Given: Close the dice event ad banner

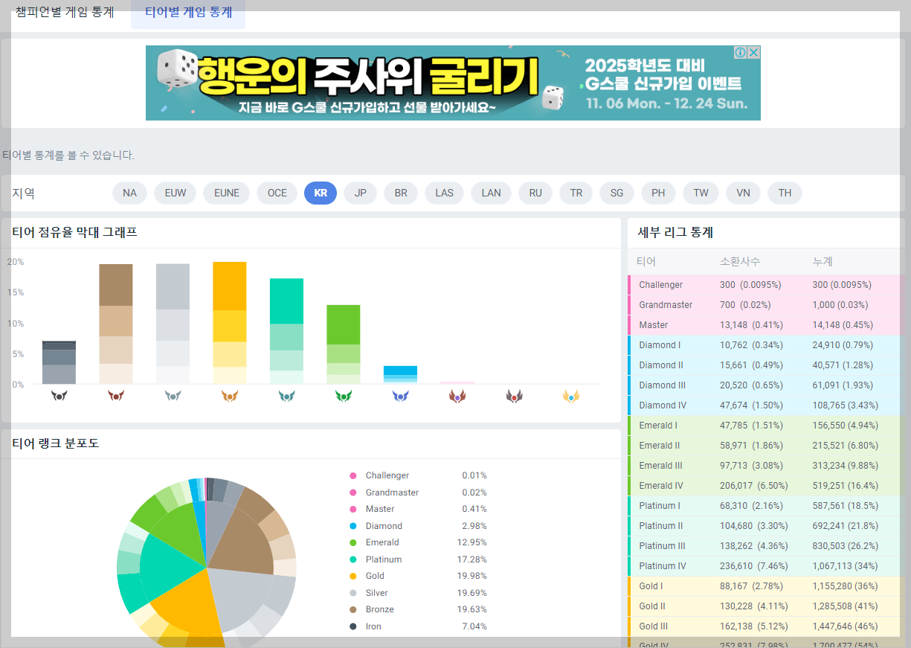Looking at the screenshot, I should [753, 52].
